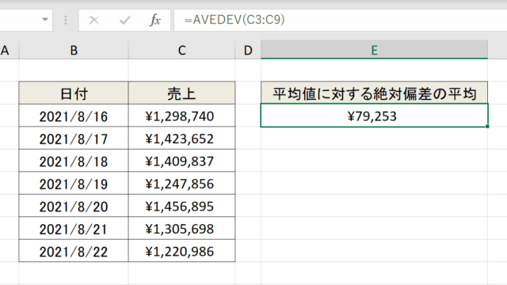Select column B header
507x285 pixels.
(x=74, y=50)
